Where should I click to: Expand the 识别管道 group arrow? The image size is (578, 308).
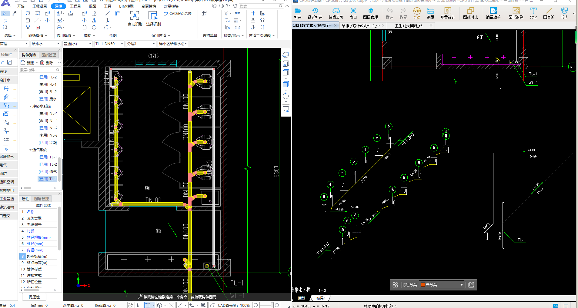[x=169, y=36]
